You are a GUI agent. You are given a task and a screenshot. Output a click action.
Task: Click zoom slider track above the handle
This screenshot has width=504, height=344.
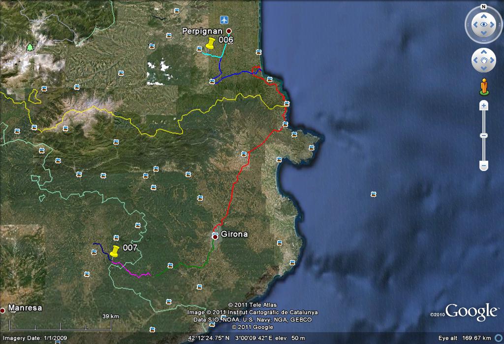pos(484,122)
